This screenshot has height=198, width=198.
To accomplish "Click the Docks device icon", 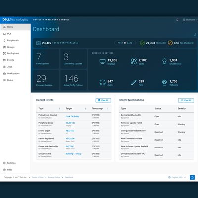I will [x=134, y=61].
